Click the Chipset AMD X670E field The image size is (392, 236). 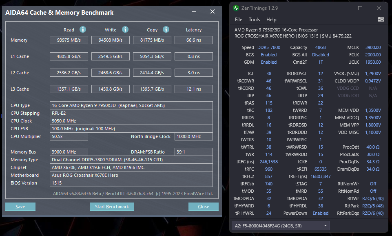point(131,167)
